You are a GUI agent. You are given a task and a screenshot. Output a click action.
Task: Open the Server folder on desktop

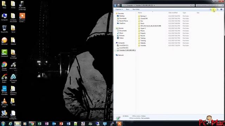(x=13, y=29)
